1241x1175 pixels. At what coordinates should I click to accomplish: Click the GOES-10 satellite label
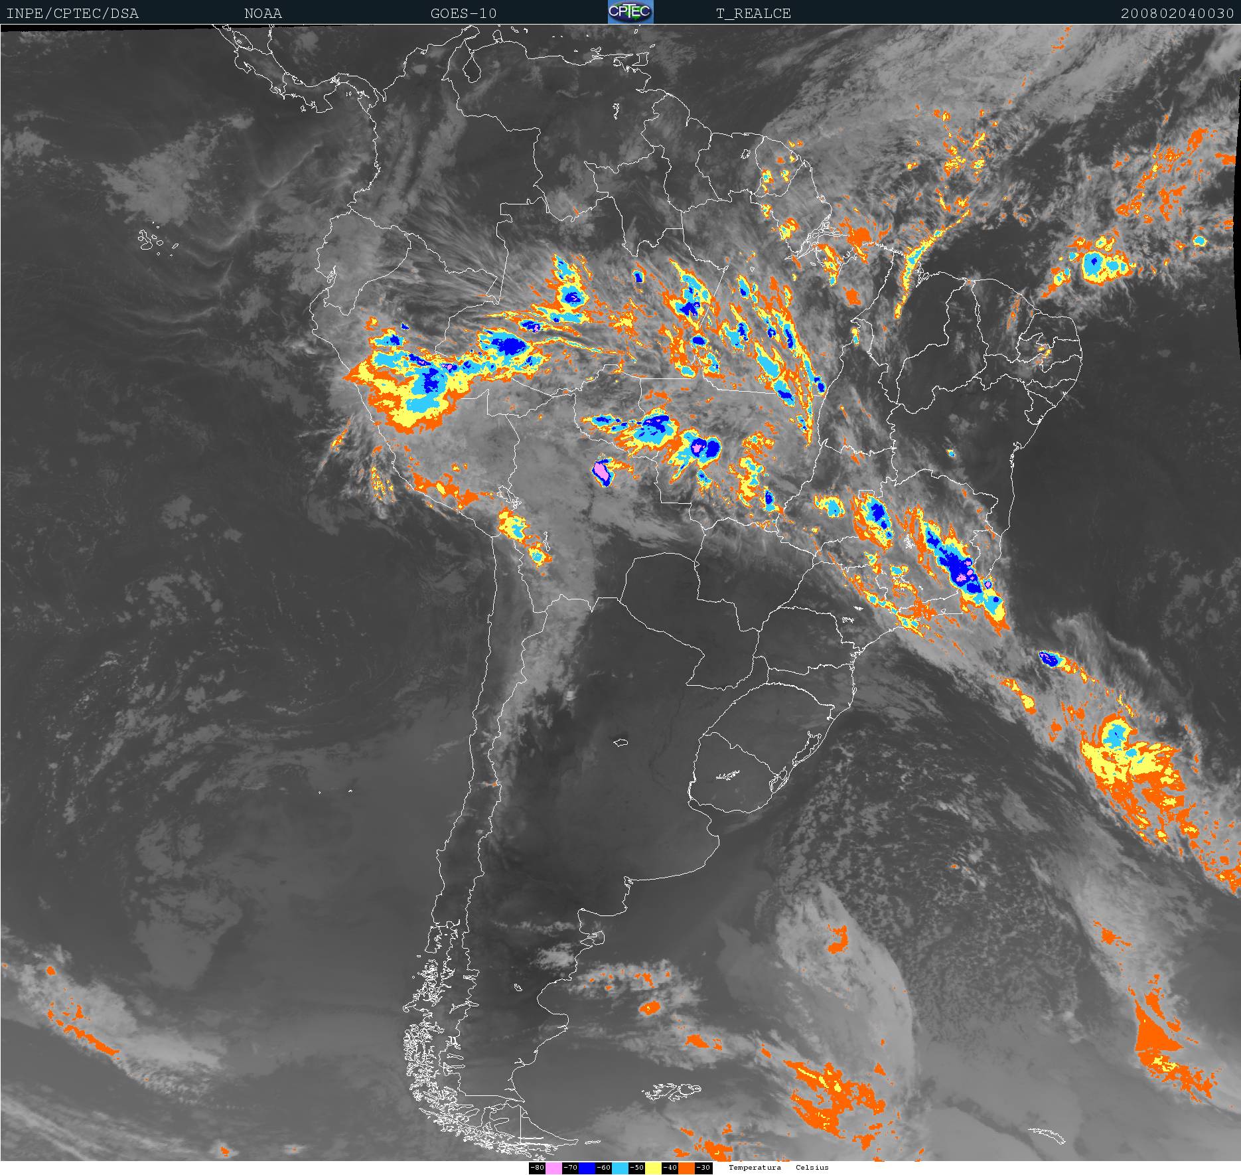(x=463, y=13)
